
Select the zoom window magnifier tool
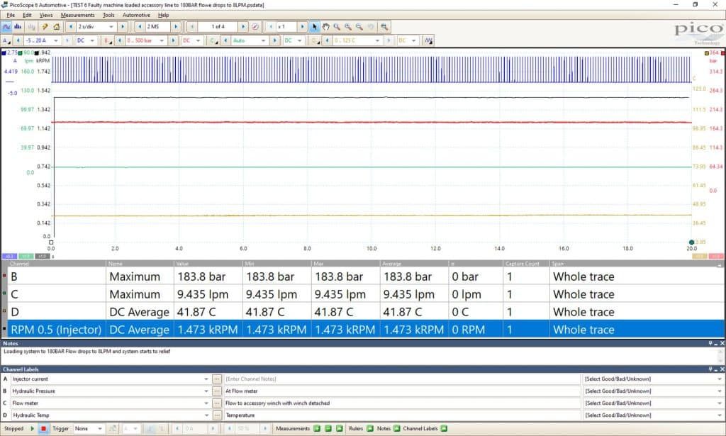click(x=337, y=27)
